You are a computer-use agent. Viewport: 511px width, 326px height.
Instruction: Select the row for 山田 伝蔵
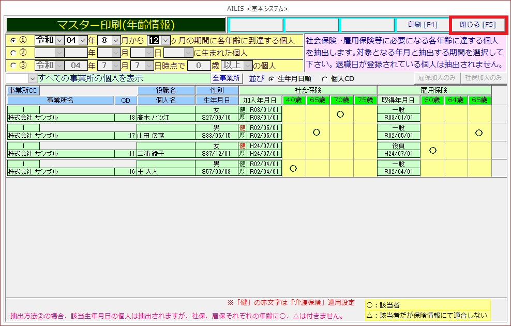tap(166, 136)
